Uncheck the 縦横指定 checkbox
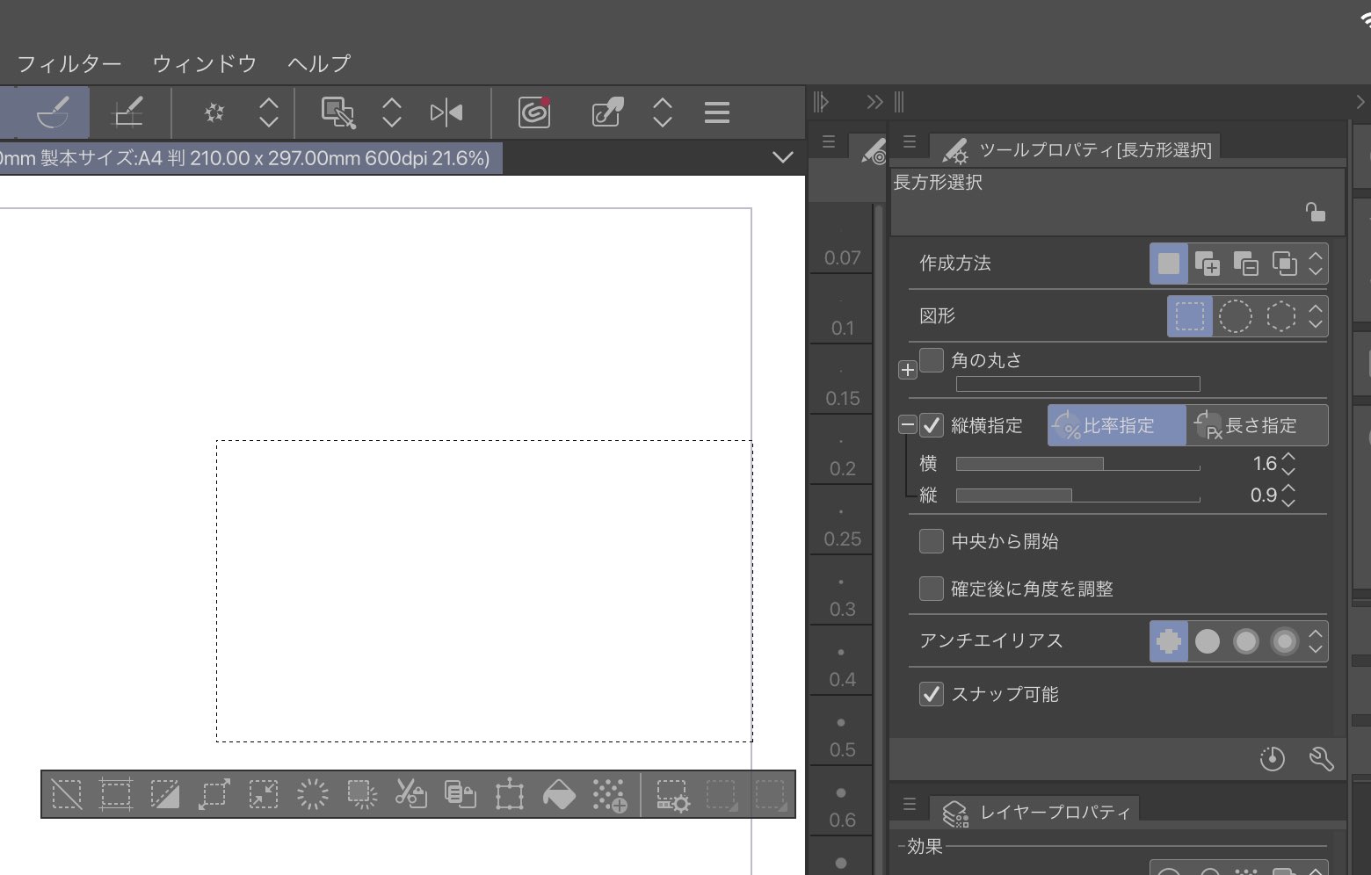The width and height of the screenshot is (1371, 875). (931, 425)
